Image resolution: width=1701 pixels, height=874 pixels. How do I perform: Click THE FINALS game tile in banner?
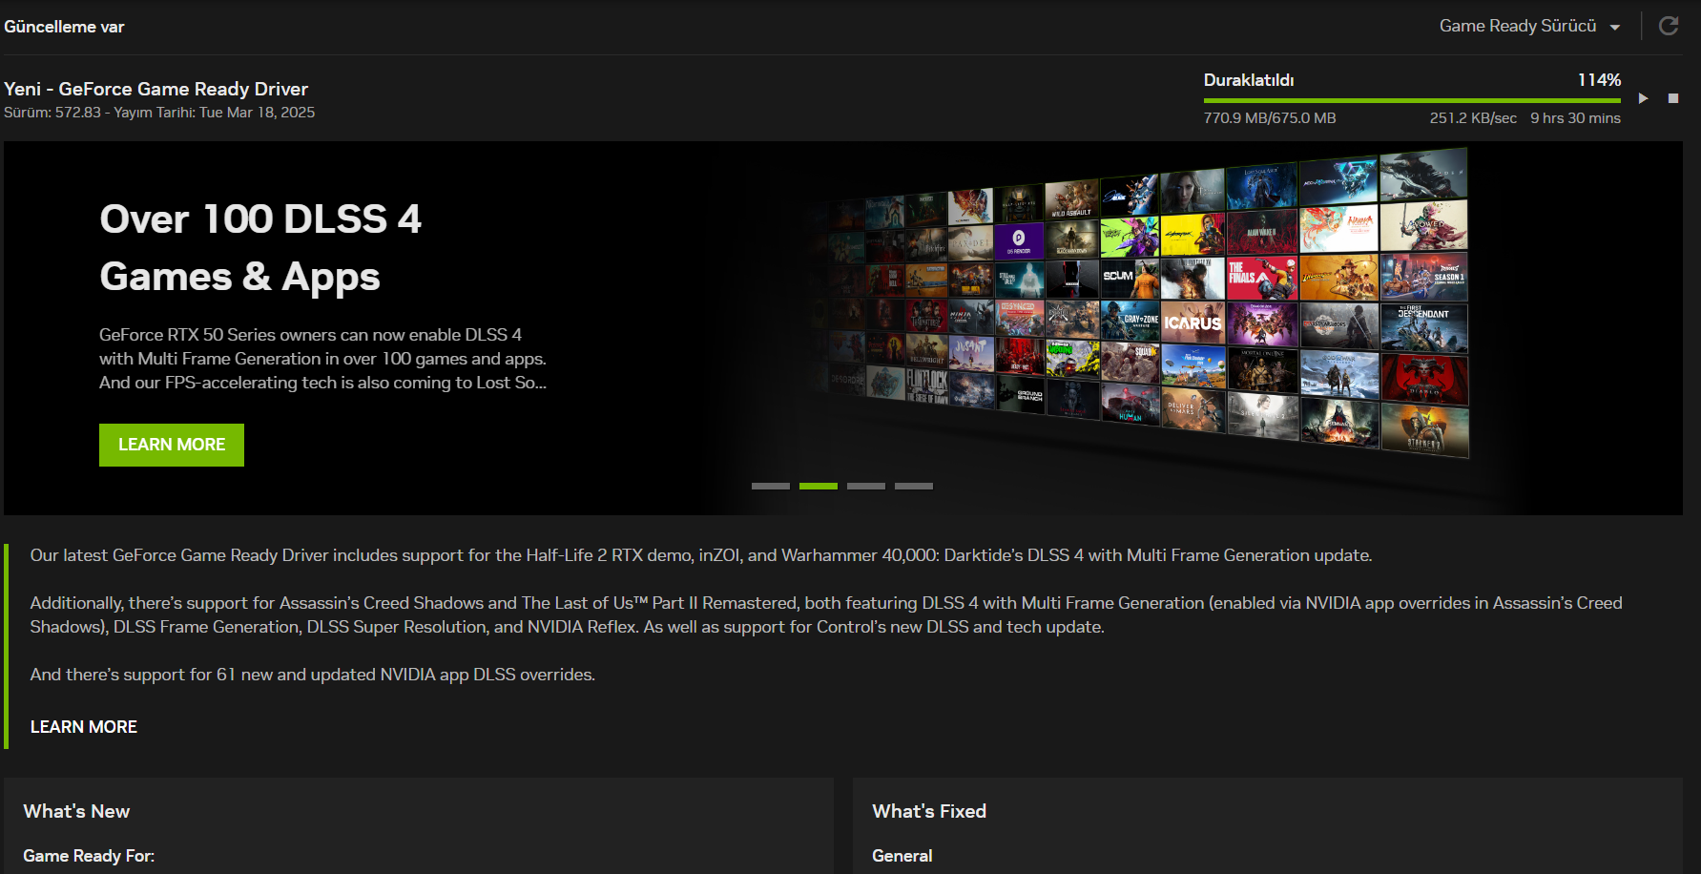click(1262, 278)
